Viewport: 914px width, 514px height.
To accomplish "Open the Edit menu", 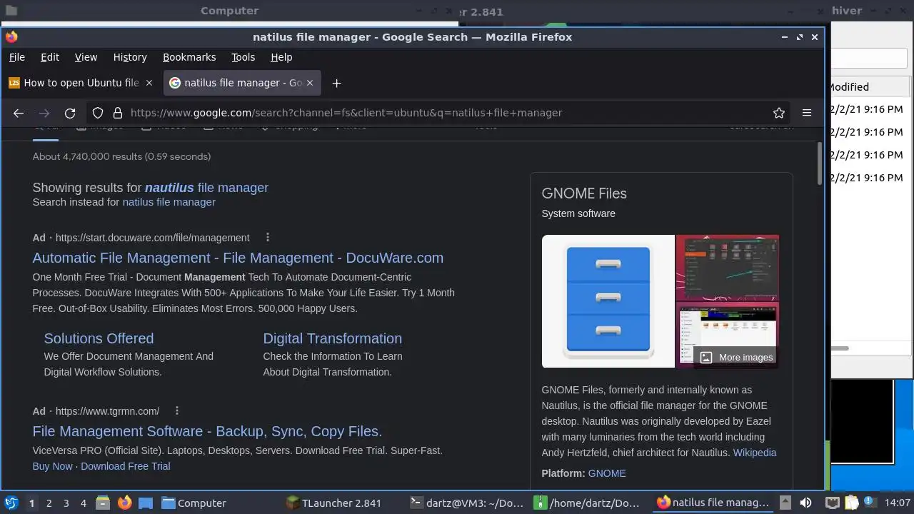I will coord(50,57).
